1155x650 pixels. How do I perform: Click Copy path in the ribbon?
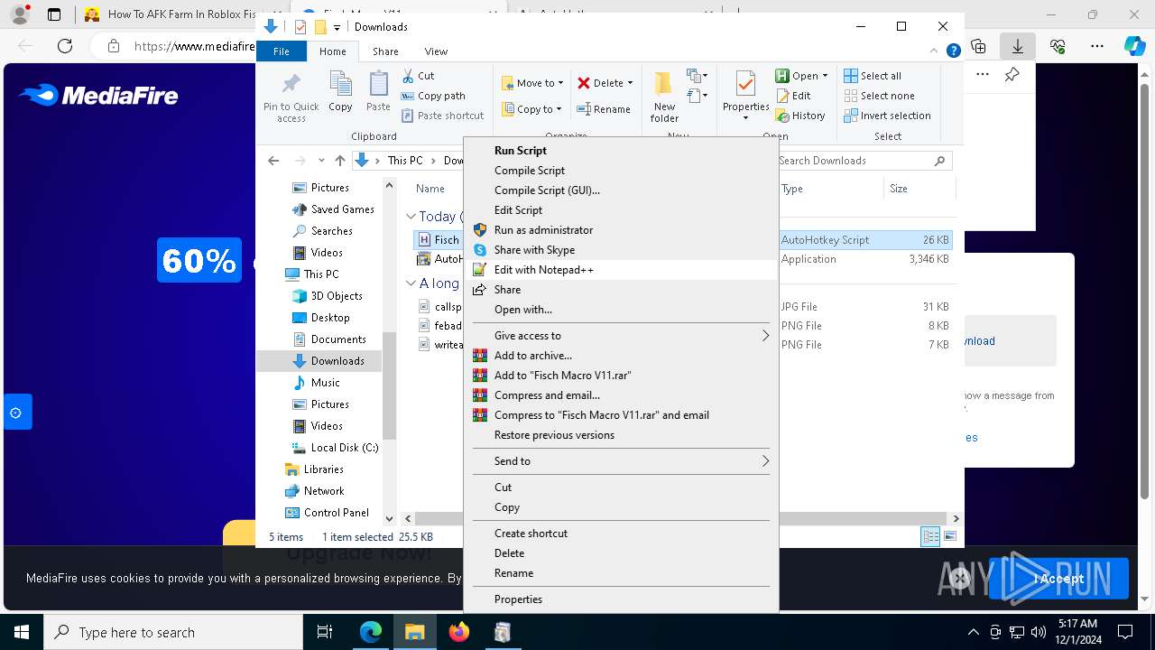[x=433, y=96]
